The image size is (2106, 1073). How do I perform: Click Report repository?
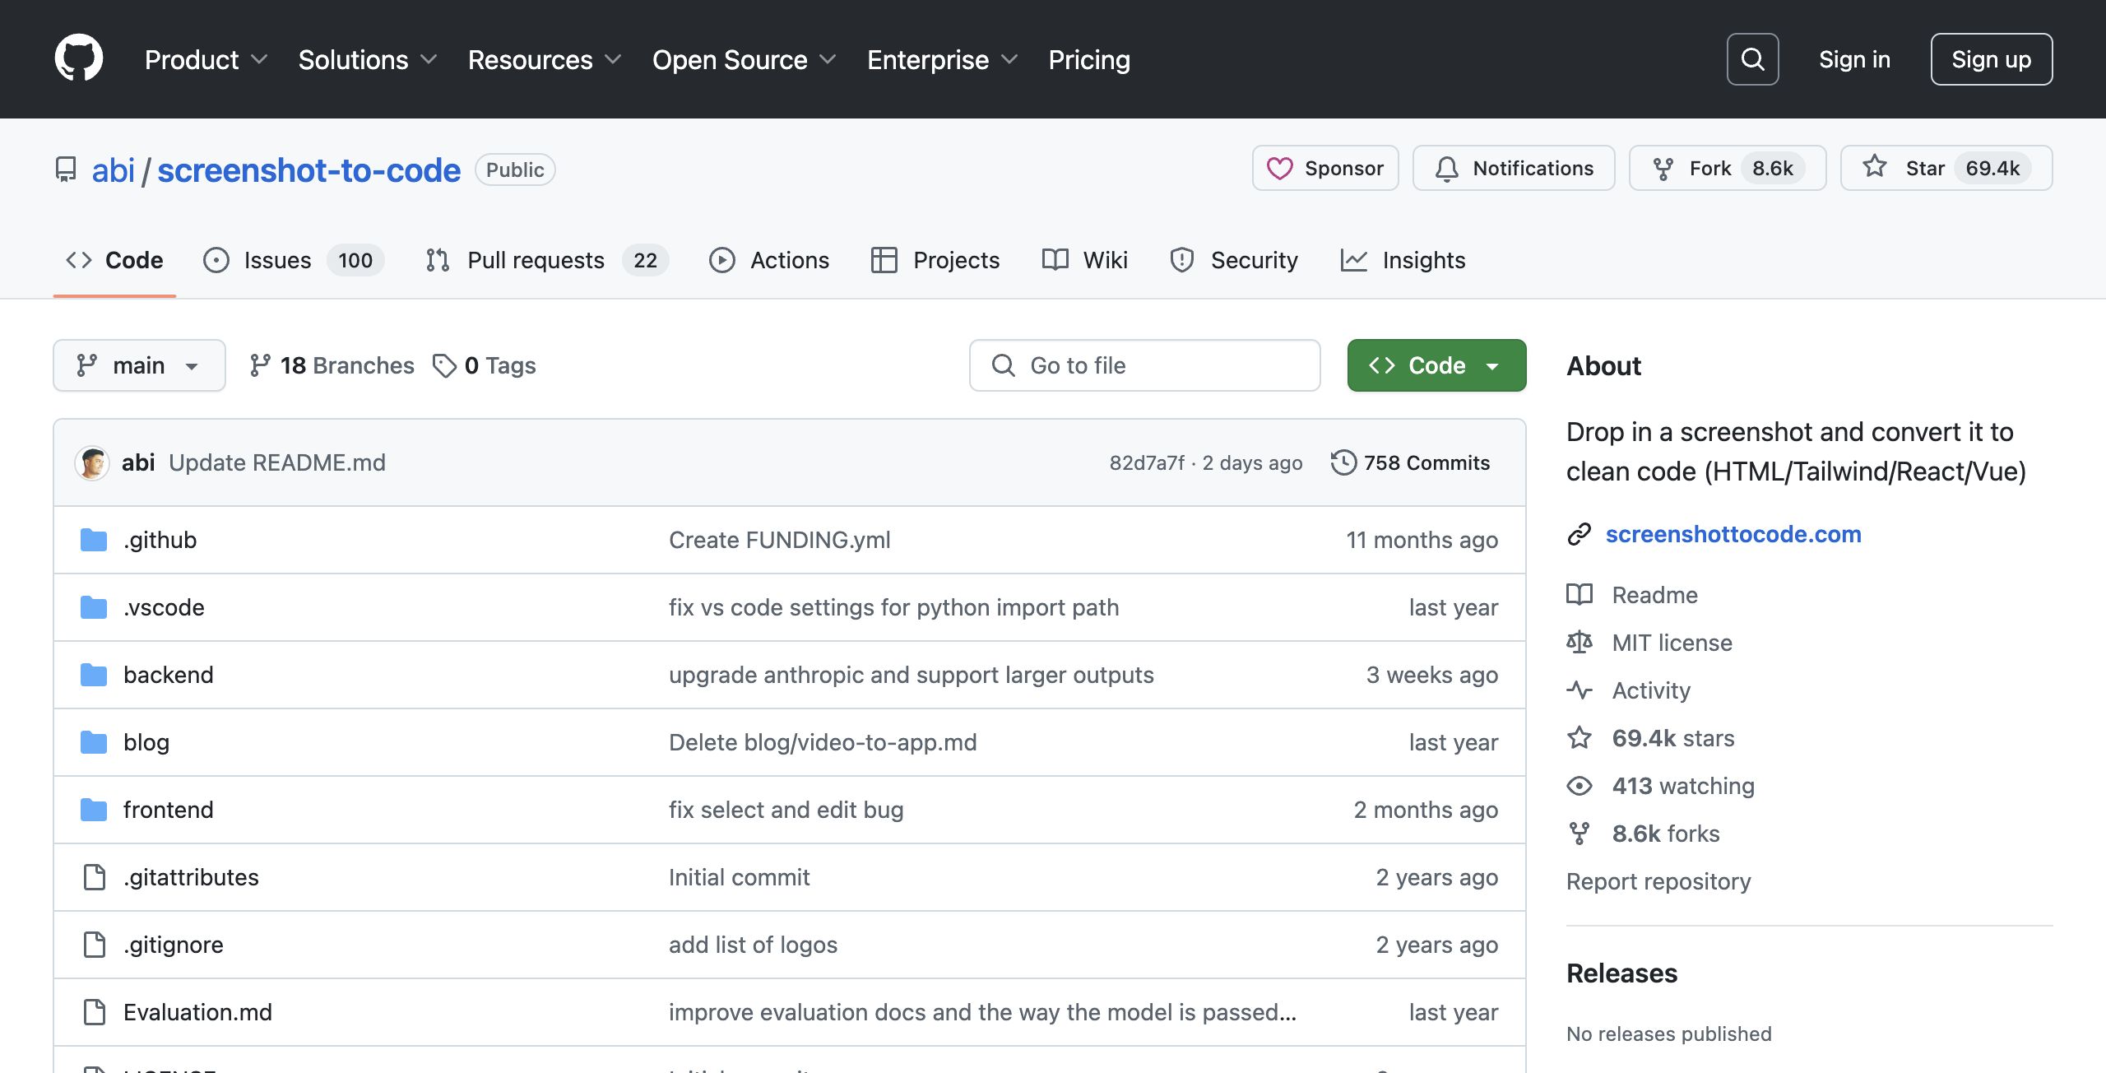coord(1658,881)
